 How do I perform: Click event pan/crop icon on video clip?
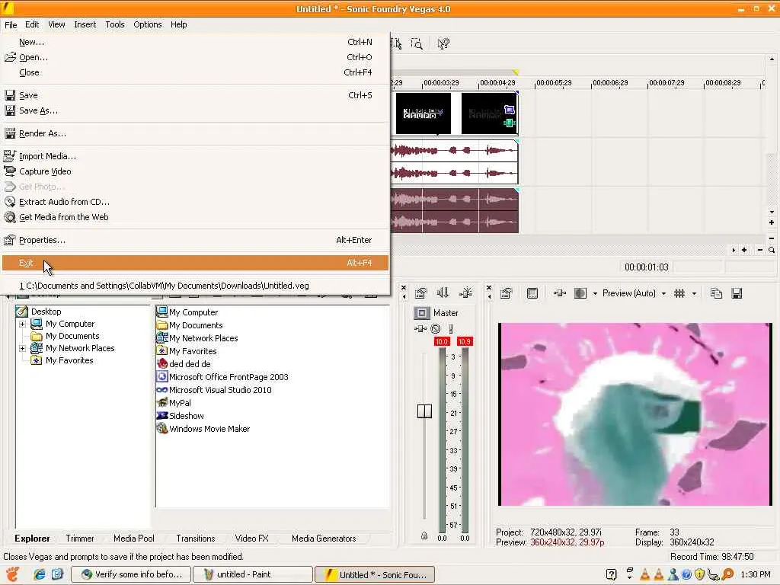(510, 110)
